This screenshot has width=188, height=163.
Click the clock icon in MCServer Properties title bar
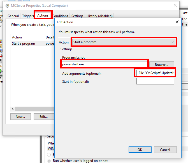(x=8, y=6)
